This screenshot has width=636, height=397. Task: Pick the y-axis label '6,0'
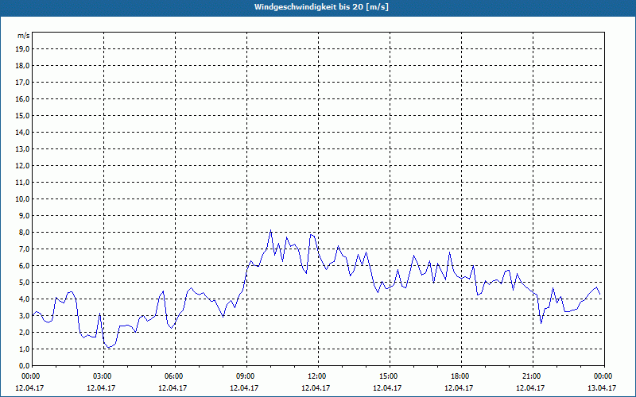25,265
